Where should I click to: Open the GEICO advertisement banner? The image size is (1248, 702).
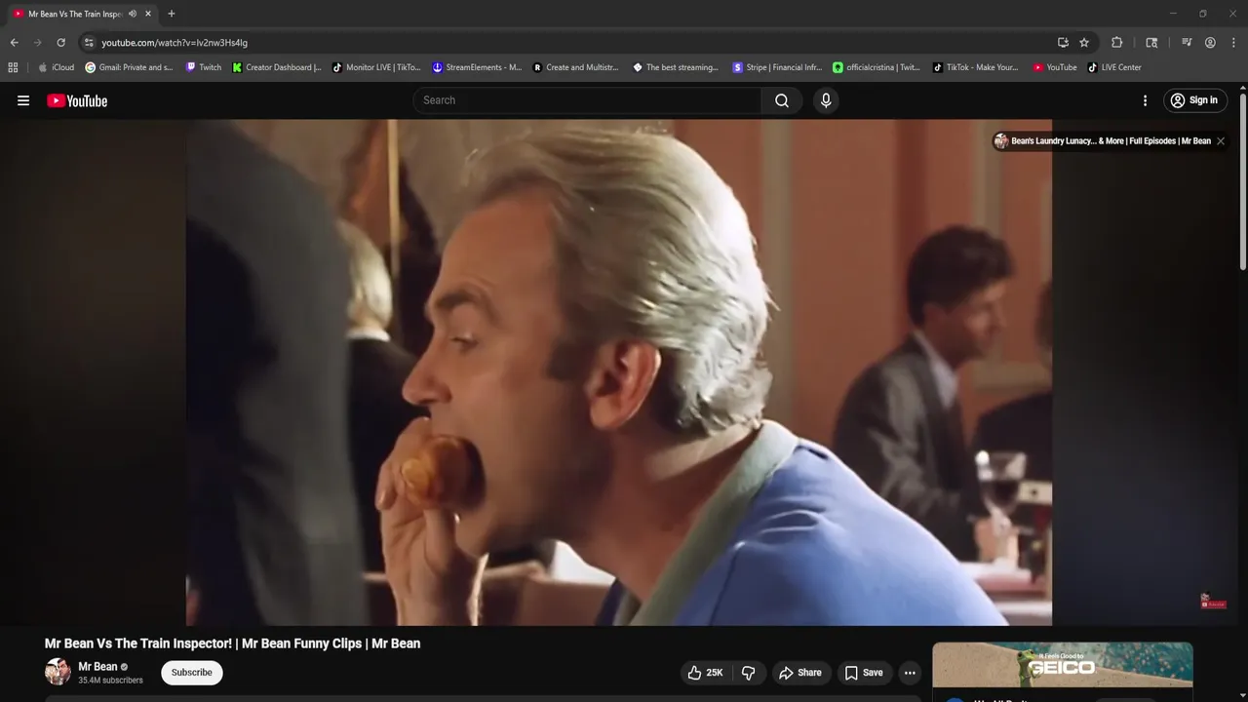[1063, 665]
